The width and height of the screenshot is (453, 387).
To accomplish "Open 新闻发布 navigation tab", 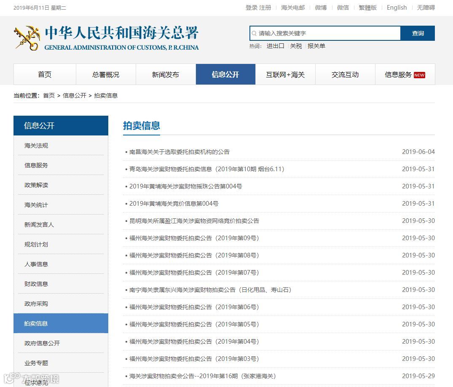I will [166, 74].
